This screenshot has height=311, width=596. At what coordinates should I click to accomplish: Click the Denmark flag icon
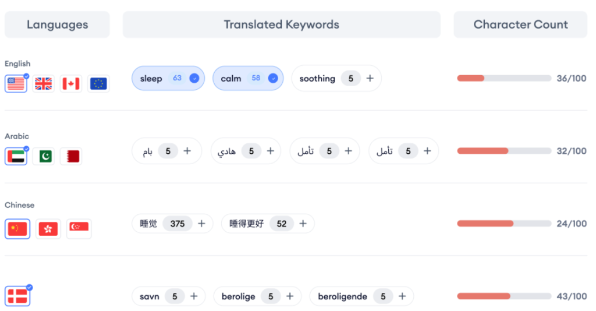coord(16,296)
